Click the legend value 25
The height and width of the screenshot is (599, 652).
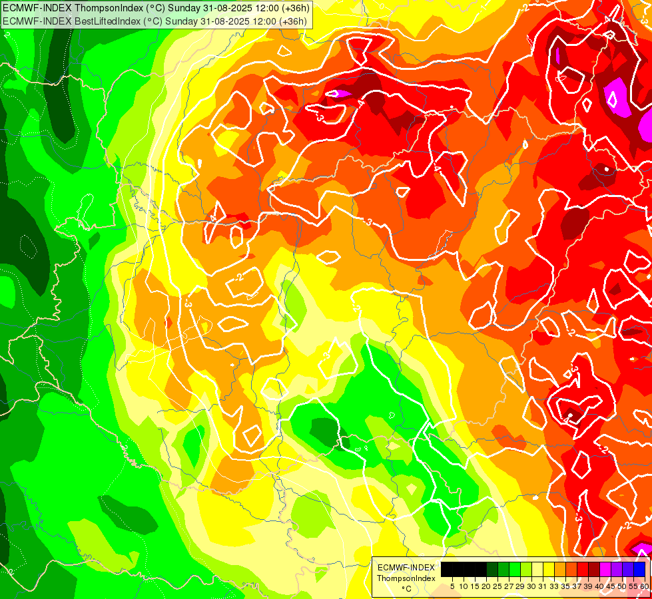497,586
